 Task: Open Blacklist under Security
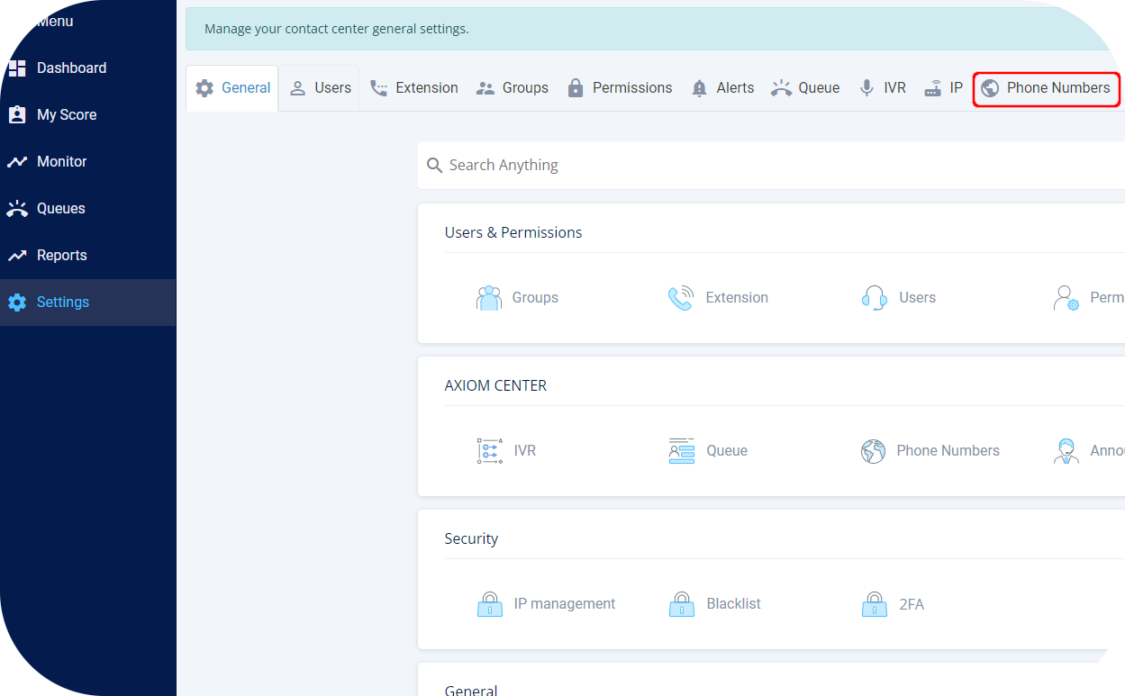point(733,604)
